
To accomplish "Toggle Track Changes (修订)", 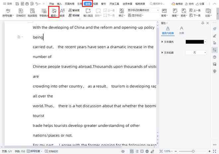I will coord(122,13).
